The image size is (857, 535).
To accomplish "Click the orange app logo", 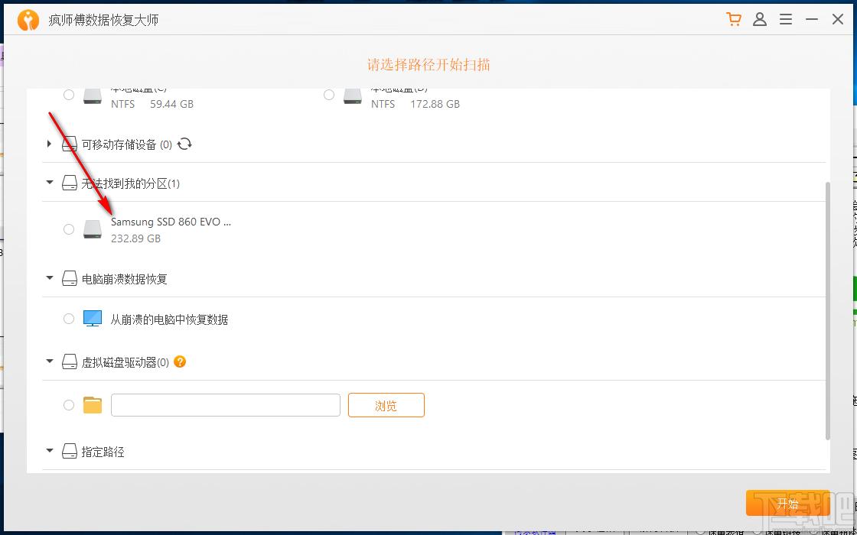I will click(x=28, y=21).
